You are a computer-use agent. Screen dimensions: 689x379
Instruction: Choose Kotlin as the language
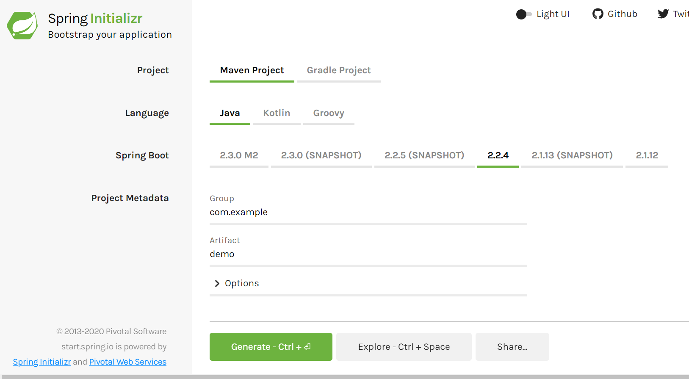[277, 113]
